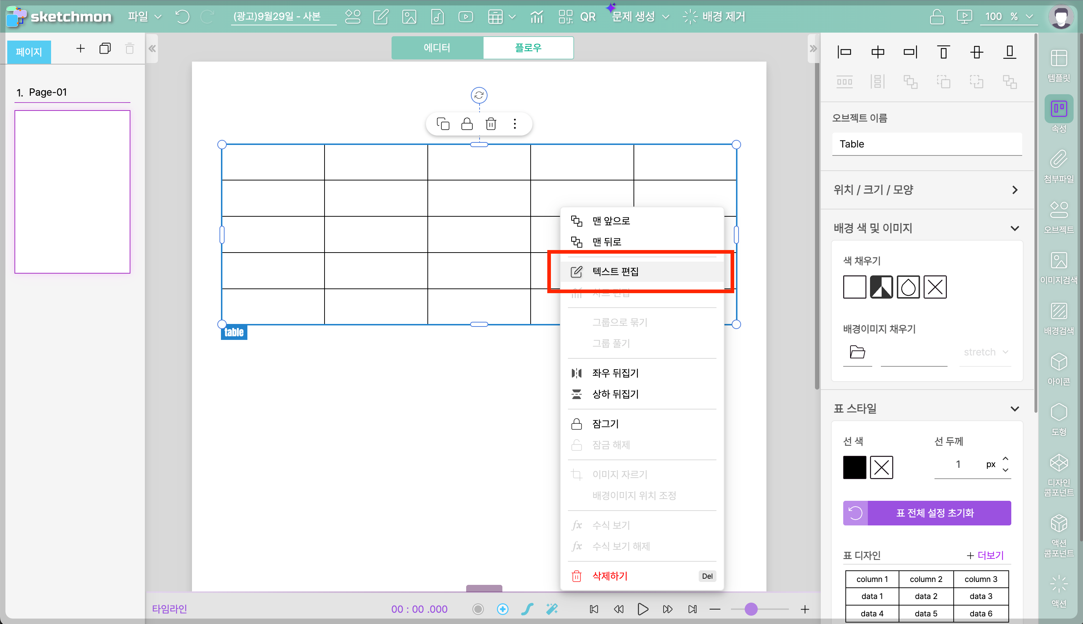Select the no-fill crossed box under 색 채우기
The image size is (1083, 624).
[935, 287]
